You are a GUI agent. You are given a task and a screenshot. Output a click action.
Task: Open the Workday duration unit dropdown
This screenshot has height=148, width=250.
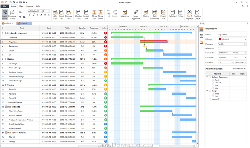tap(241, 62)
